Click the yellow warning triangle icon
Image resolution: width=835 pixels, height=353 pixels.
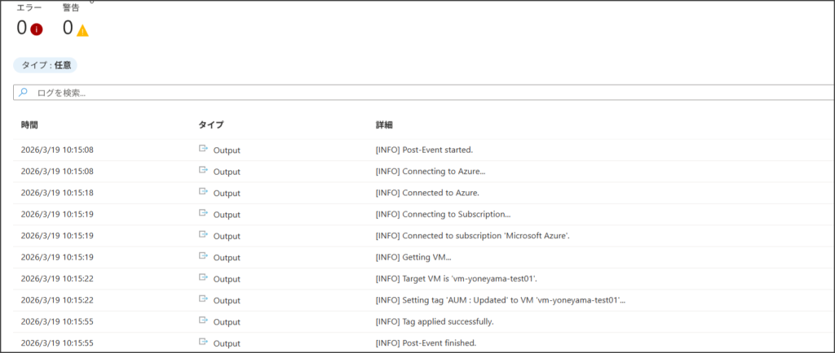[82, 30]
